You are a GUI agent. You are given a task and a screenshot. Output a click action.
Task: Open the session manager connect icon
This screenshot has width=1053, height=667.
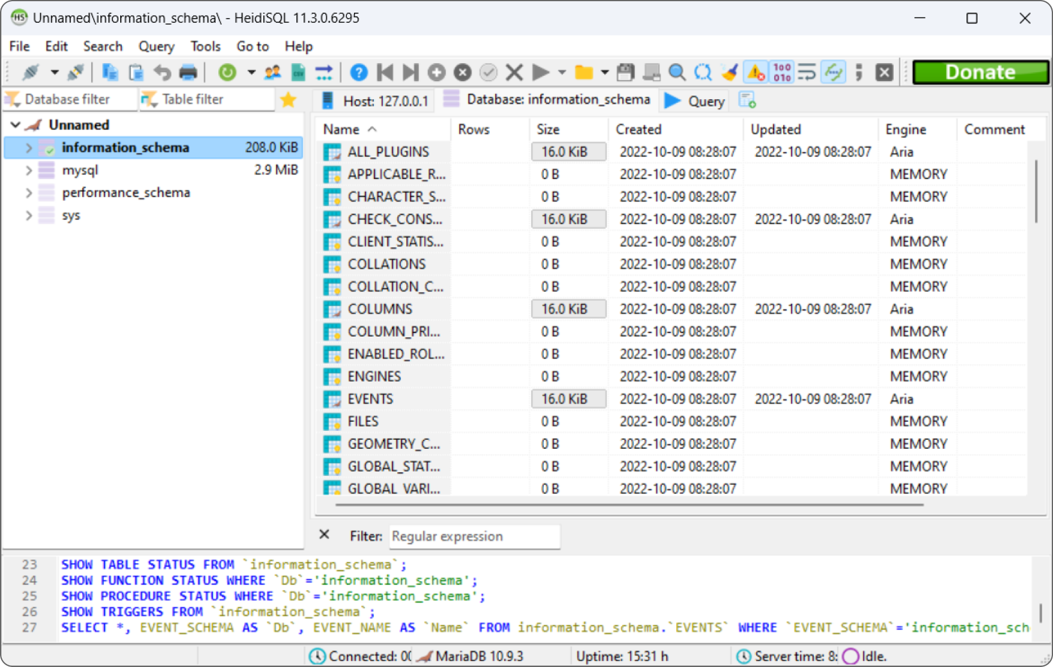point(30,73)
